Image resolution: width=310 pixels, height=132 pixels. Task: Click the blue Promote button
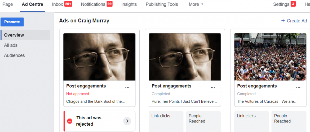tap(12, 22)
